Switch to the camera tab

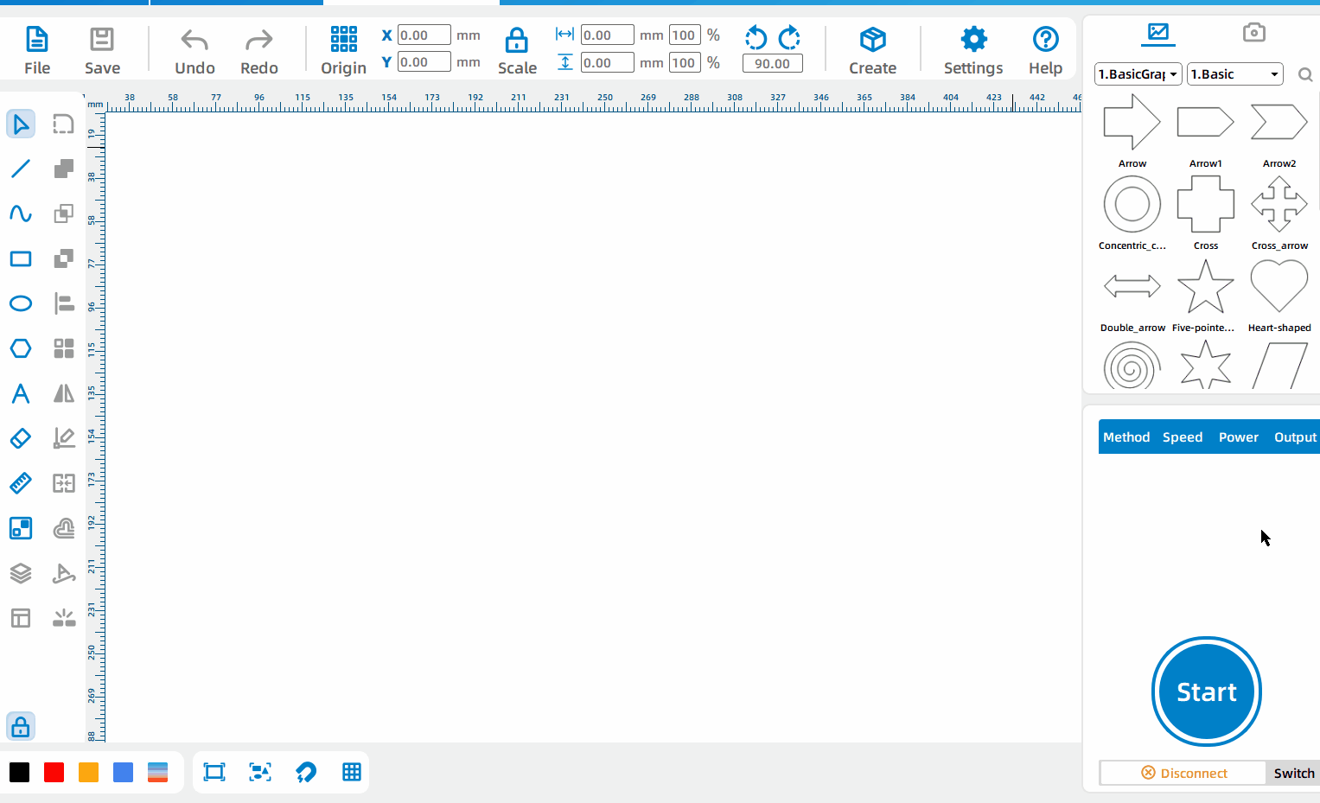pos(1253,33)
